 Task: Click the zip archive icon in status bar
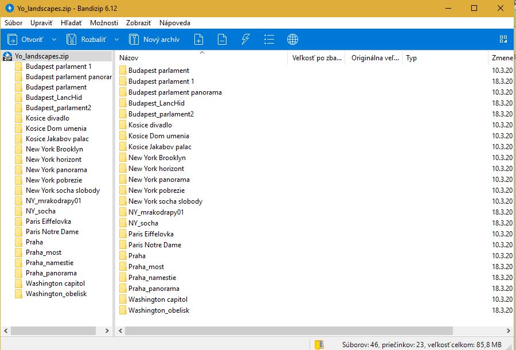coord(319,344)
